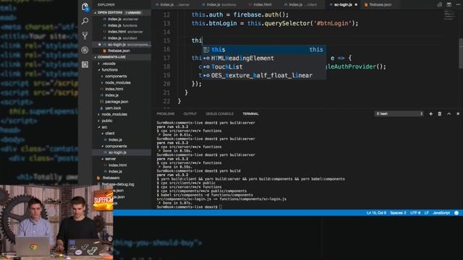Choose TouchList from the suggestions

click(x=264, y=66)
